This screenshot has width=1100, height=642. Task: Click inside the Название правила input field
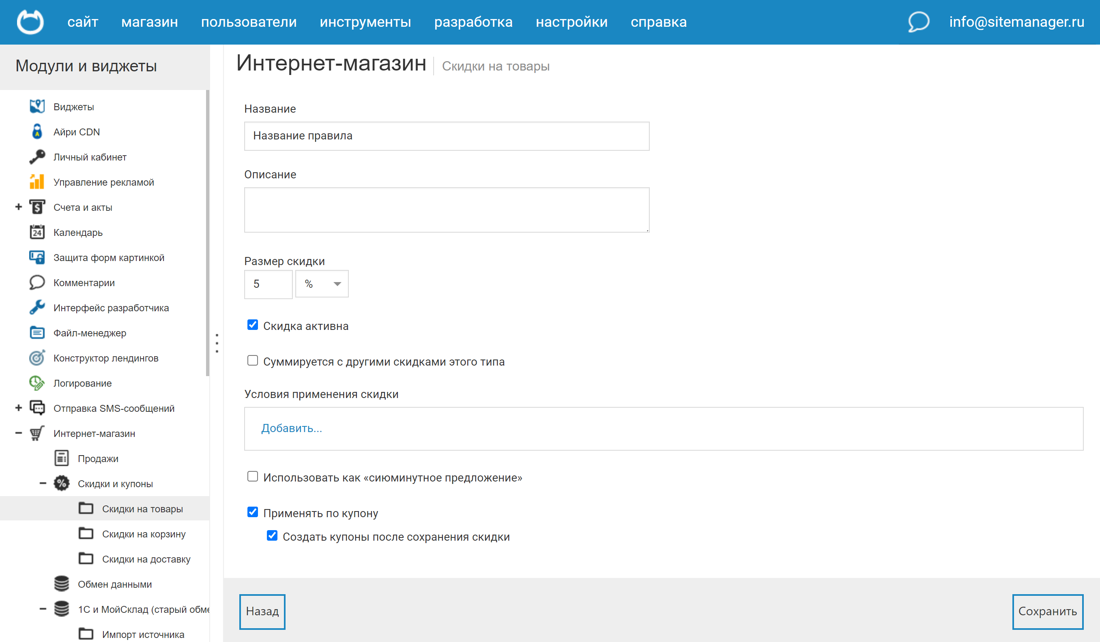pyautogui.click(x=447, y=136)
